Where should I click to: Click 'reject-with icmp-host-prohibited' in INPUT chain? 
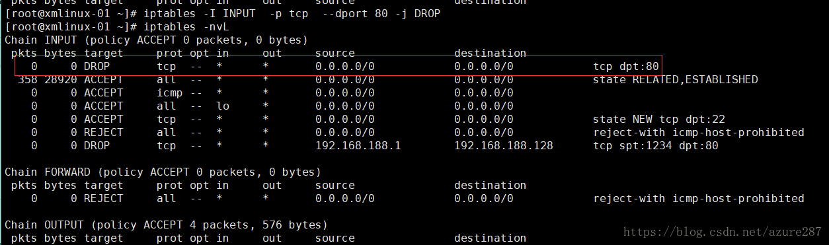(699, 133)
